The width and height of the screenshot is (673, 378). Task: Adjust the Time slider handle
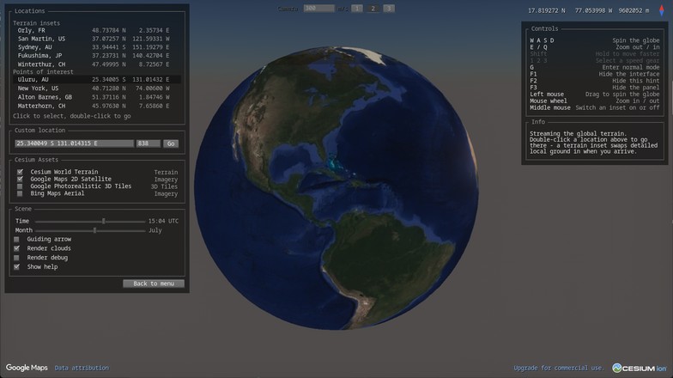click(x=103, y=222)
